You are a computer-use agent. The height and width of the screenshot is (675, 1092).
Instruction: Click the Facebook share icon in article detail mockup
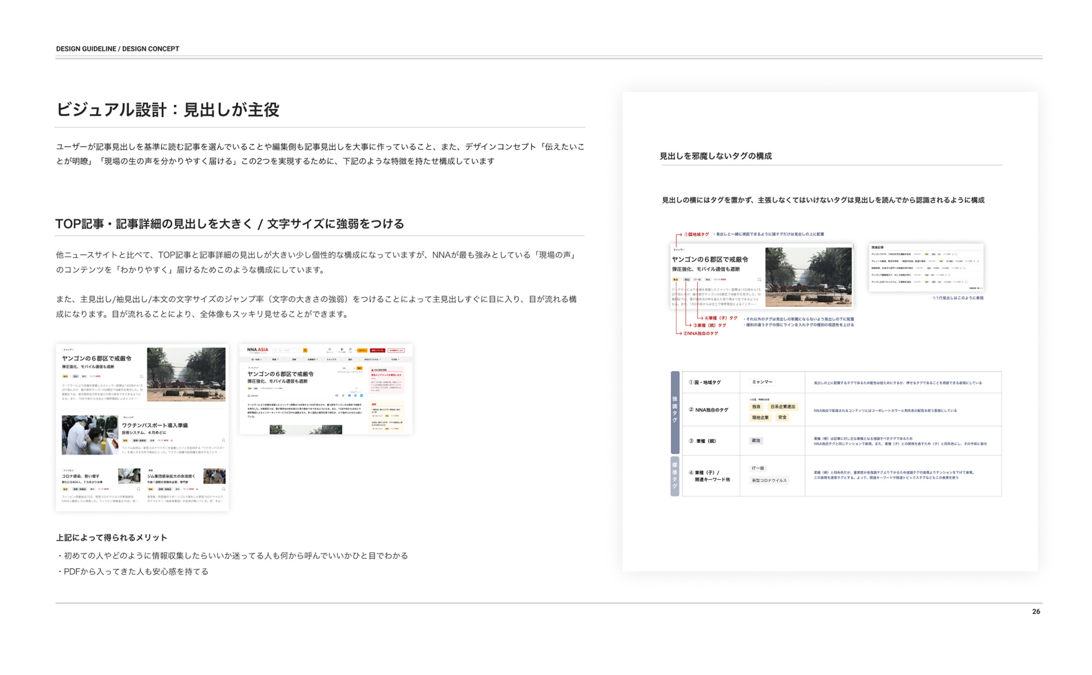(x=349, y=396)
